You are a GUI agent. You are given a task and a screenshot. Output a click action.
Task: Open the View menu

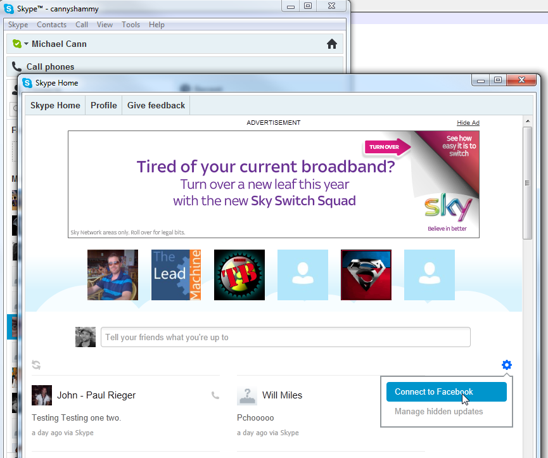pos(105,25)
